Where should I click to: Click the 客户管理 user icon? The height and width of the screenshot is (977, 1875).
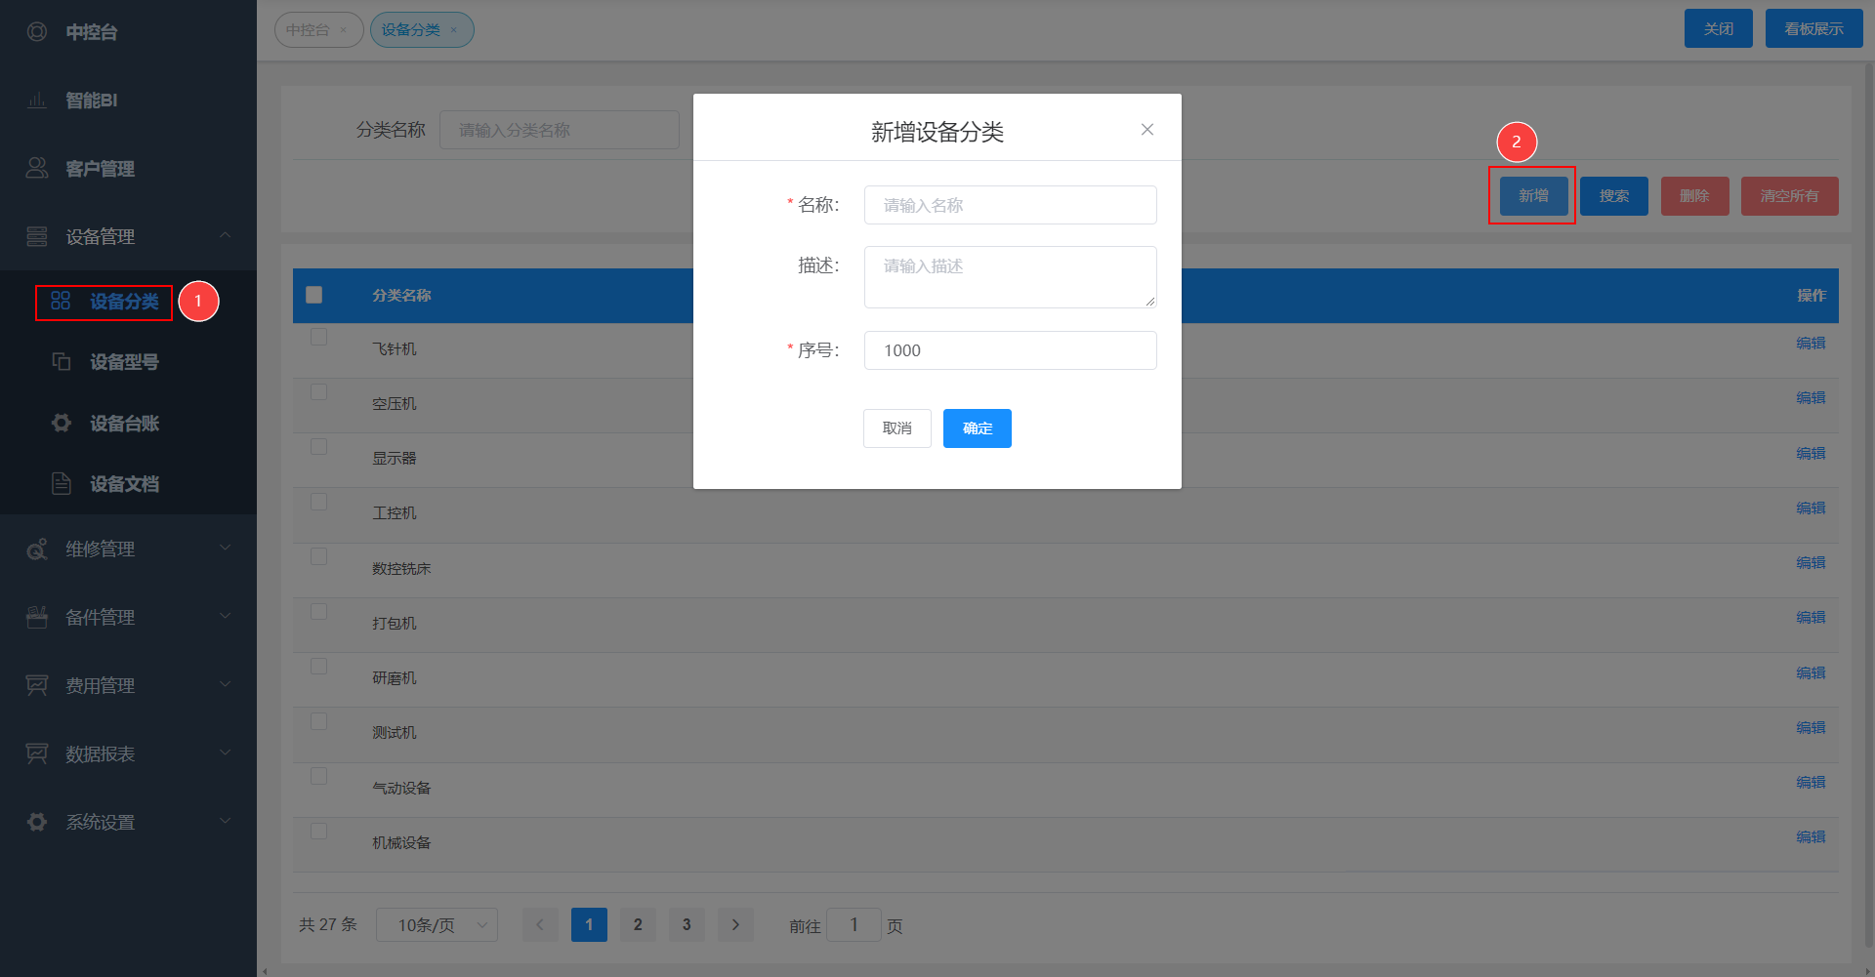tap(37, 169)
